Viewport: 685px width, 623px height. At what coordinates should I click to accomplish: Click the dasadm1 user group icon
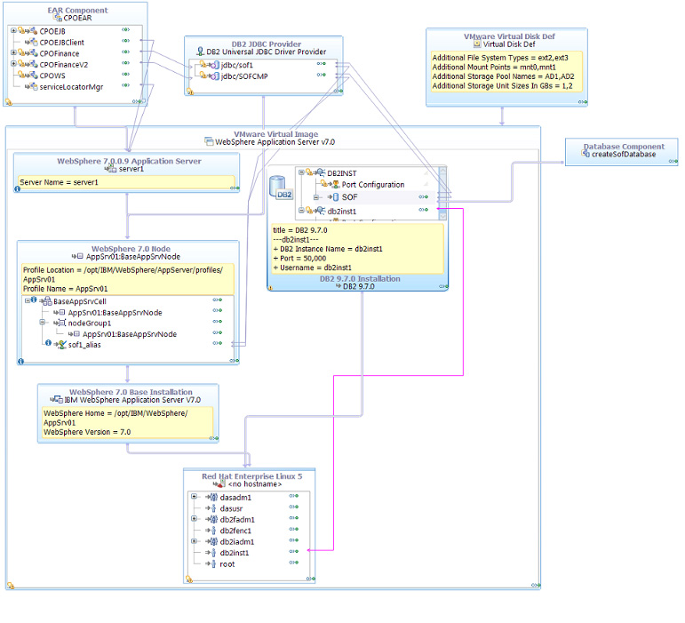pos(212,497)
